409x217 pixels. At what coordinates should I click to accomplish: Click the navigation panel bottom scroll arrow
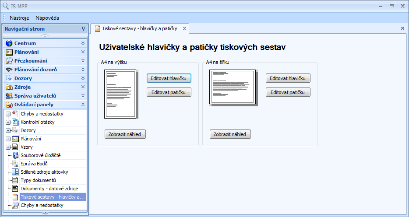[x=45, y=213]
